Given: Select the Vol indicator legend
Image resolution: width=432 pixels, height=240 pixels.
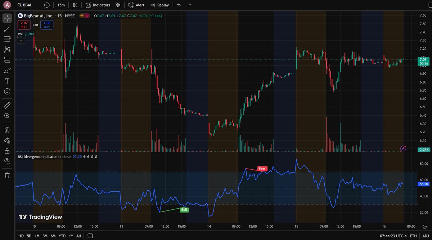Looking at the screenshot, I should (21, 34).
